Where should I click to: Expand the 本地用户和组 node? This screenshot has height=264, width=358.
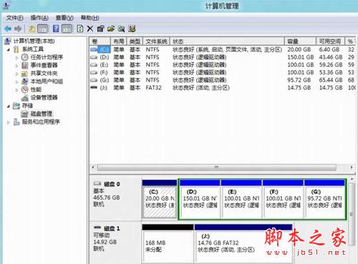(x=16, y=82)
